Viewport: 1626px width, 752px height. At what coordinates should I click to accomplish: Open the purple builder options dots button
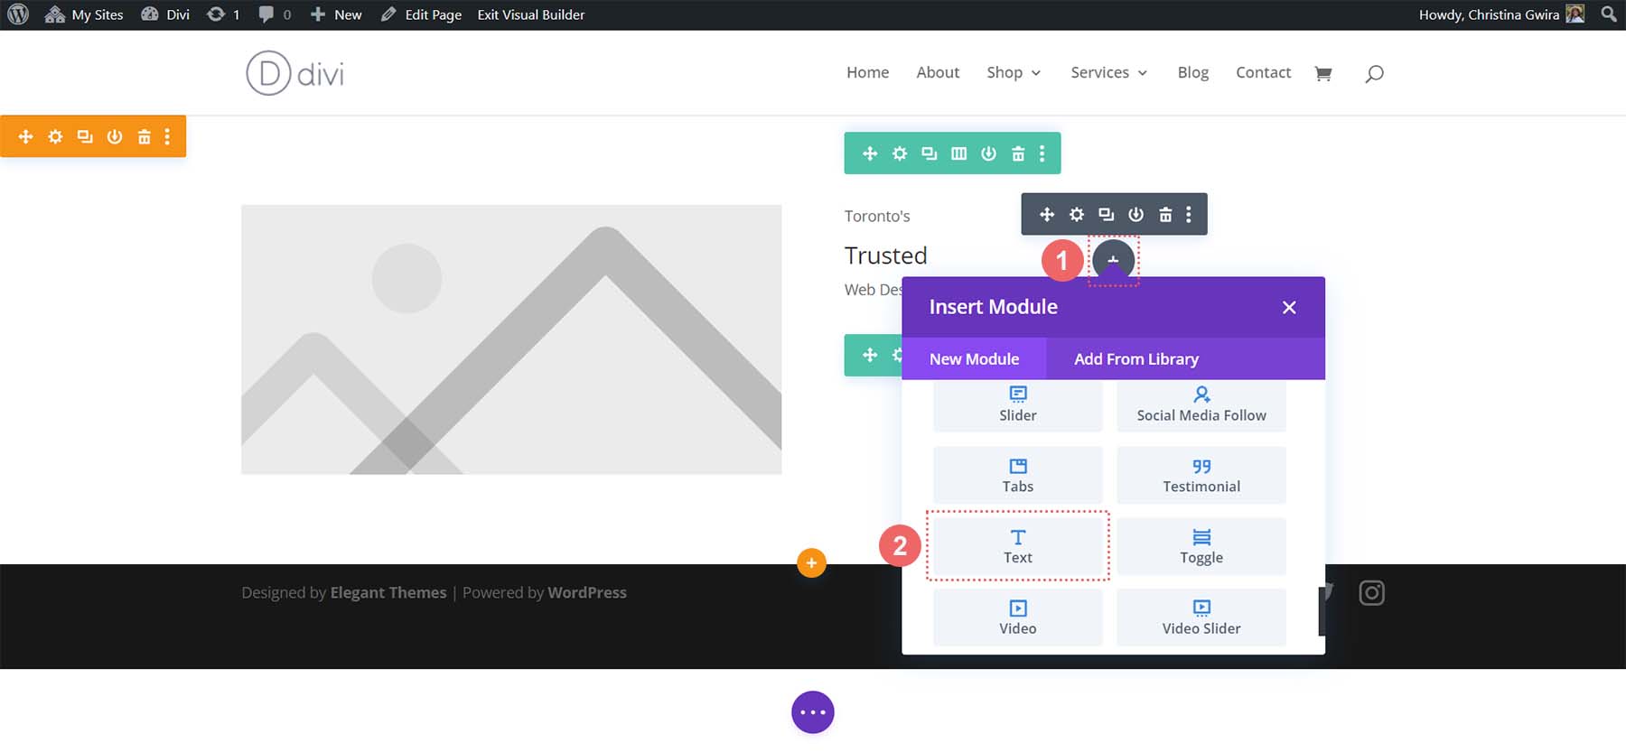[812, 712]
